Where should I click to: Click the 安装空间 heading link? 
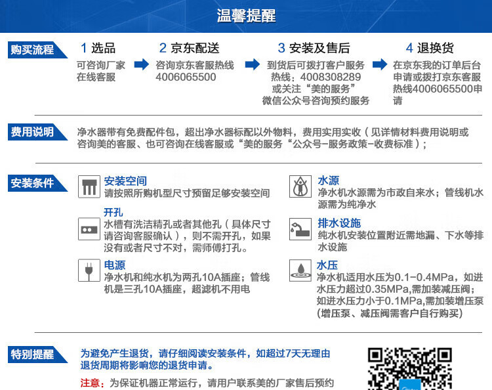[x=125, y=181]
